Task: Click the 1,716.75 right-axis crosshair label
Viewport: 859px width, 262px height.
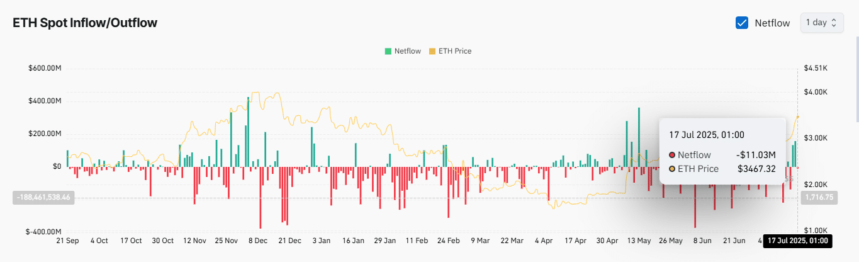Action: (819, 197)
